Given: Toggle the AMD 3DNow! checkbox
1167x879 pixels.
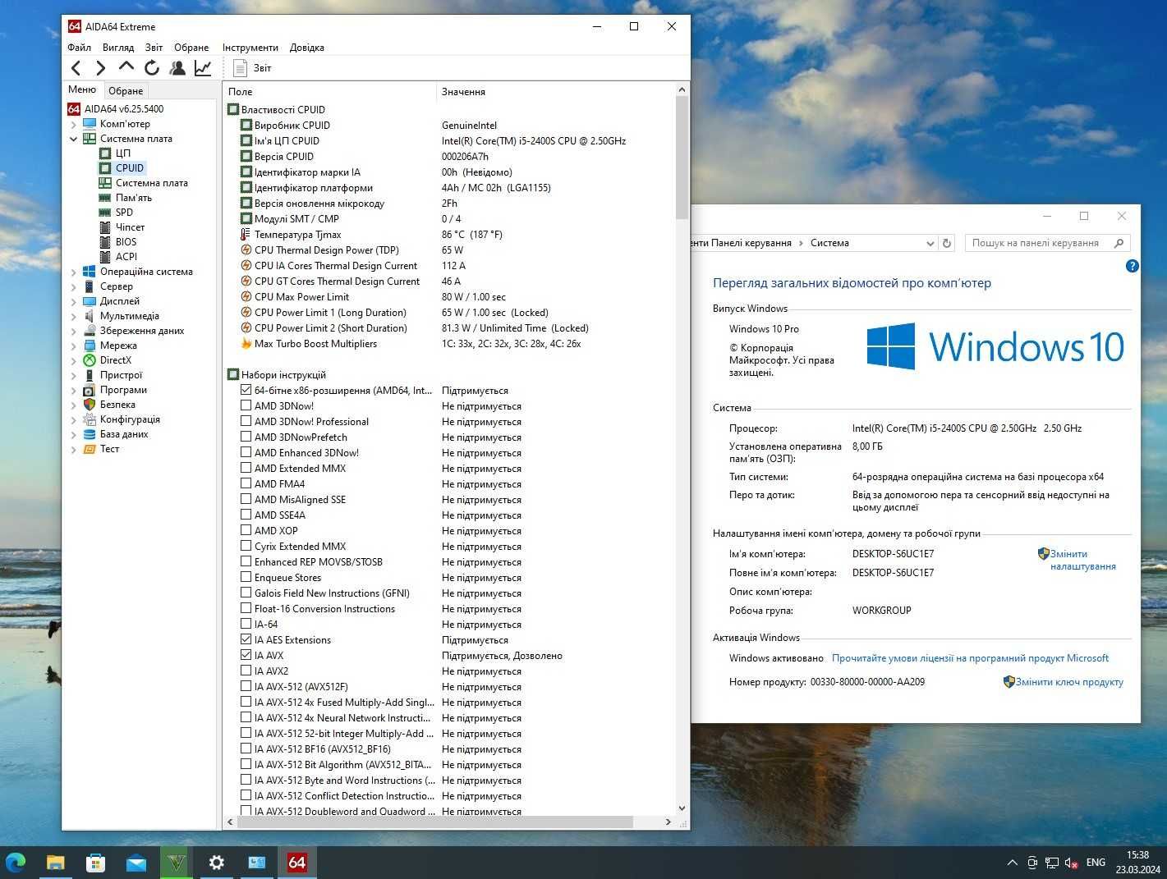Looking at the screenshot, I should pyautogui.click(x=246, y=406).
